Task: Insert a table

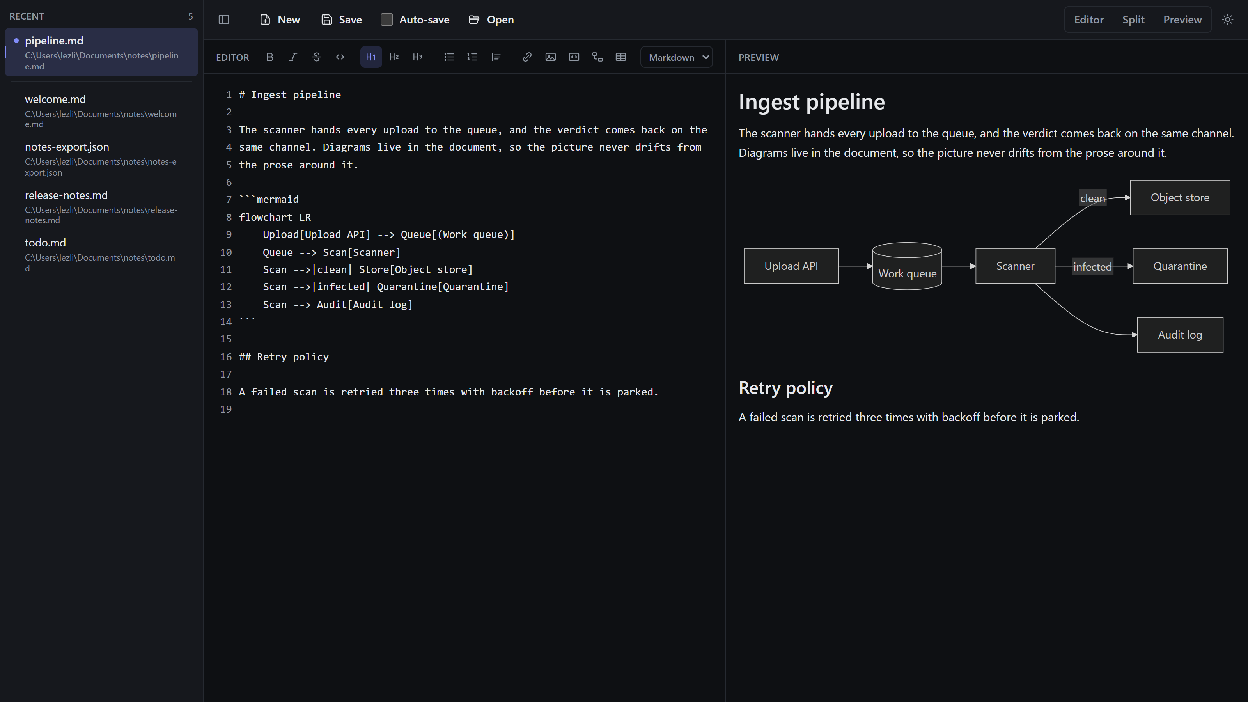Action: click(x=620, y=57)
